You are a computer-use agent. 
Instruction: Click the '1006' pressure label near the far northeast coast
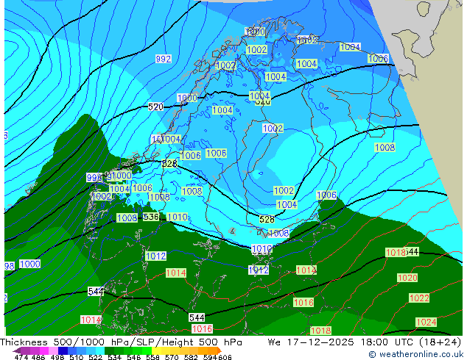(379, 59)
